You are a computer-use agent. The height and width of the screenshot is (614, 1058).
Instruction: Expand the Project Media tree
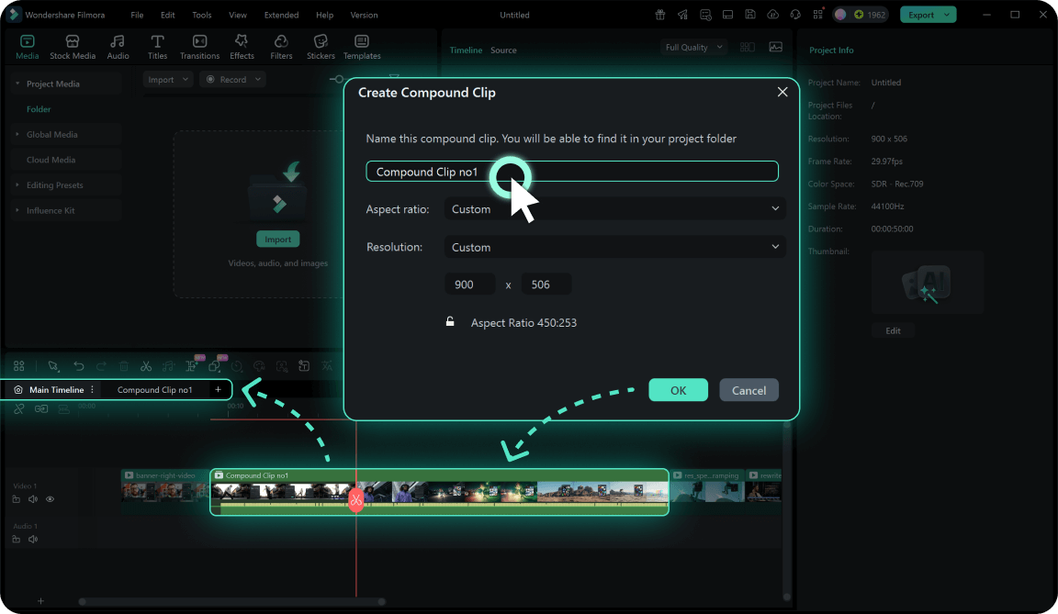(17, 84)
